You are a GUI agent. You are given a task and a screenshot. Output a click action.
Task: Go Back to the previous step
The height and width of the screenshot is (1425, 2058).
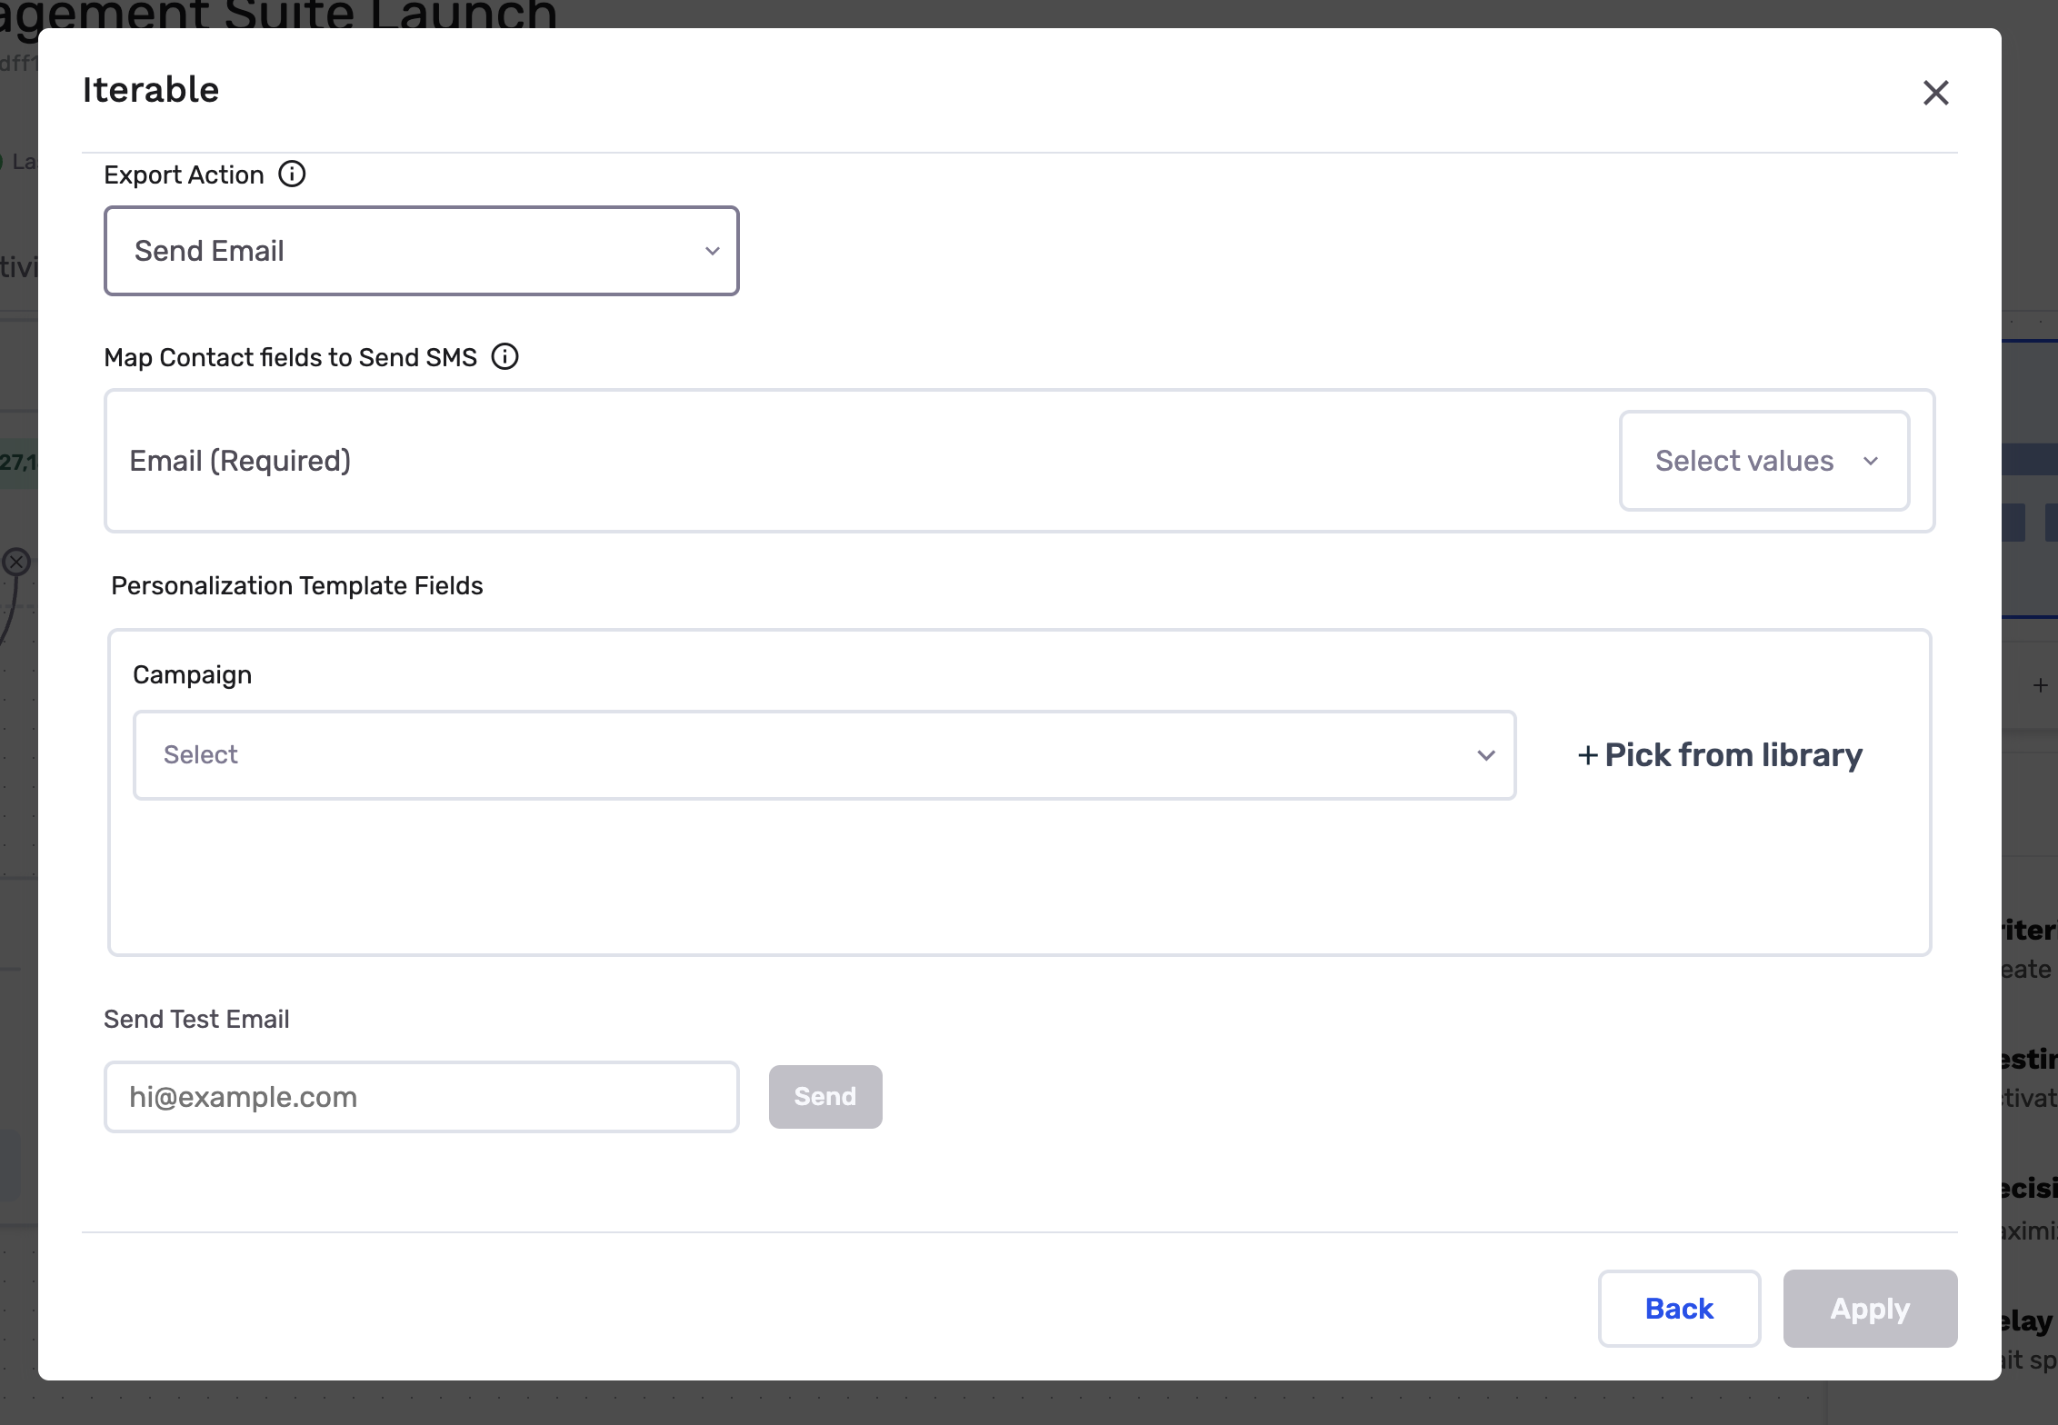point(1679,1309)
